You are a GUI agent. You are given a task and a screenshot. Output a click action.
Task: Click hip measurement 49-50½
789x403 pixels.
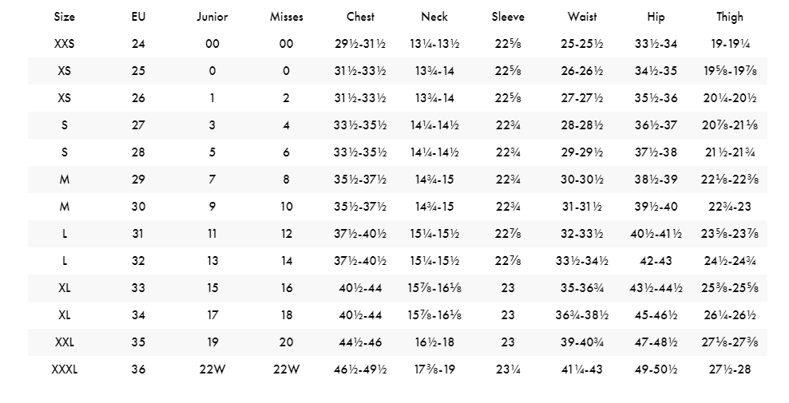click(656, 369)
